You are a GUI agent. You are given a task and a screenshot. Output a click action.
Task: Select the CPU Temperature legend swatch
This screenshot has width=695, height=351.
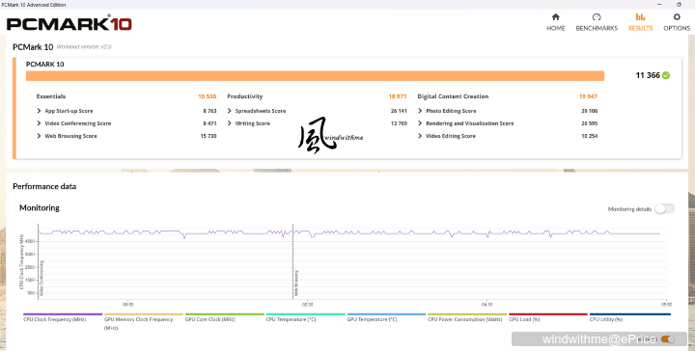point(305,314)
